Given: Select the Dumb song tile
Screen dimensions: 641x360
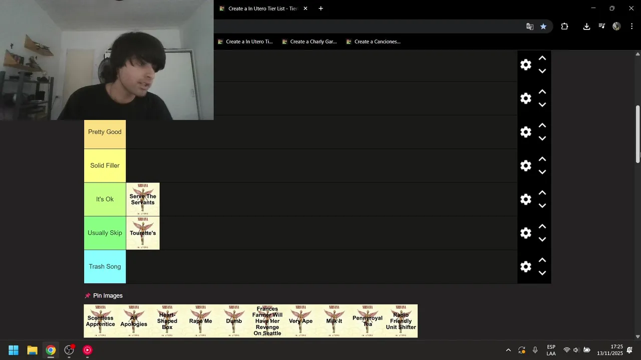Looking at the screenshot, I should [x=234, y=321].
